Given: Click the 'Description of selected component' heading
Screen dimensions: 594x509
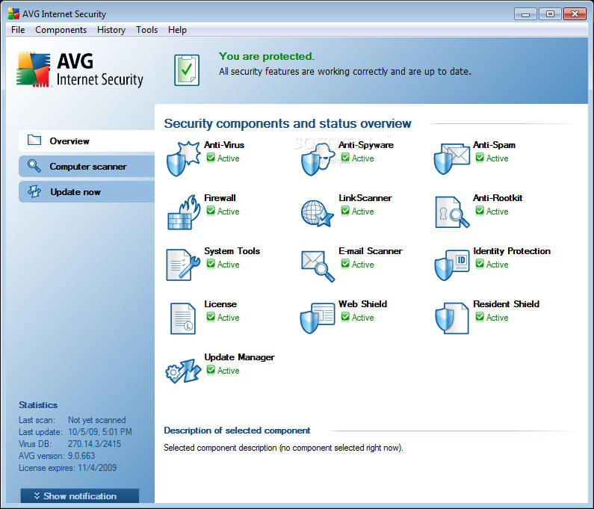Looking at the screenshot, I should click(x=237, y=431).
